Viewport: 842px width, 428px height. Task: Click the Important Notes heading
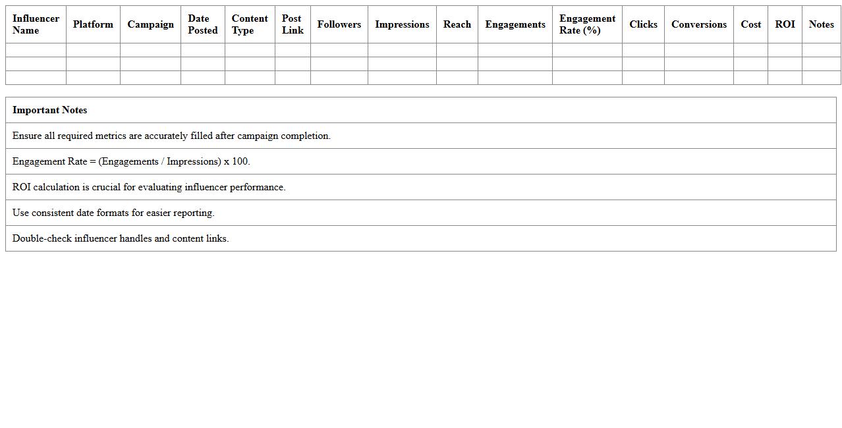point(50,110)
